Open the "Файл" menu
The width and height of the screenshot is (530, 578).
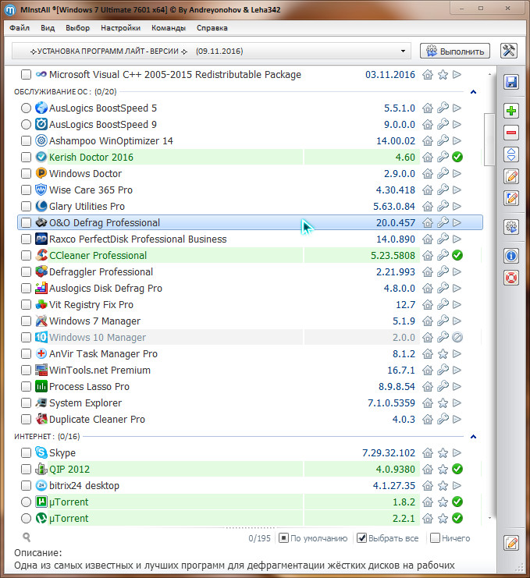tap(20, 27)
